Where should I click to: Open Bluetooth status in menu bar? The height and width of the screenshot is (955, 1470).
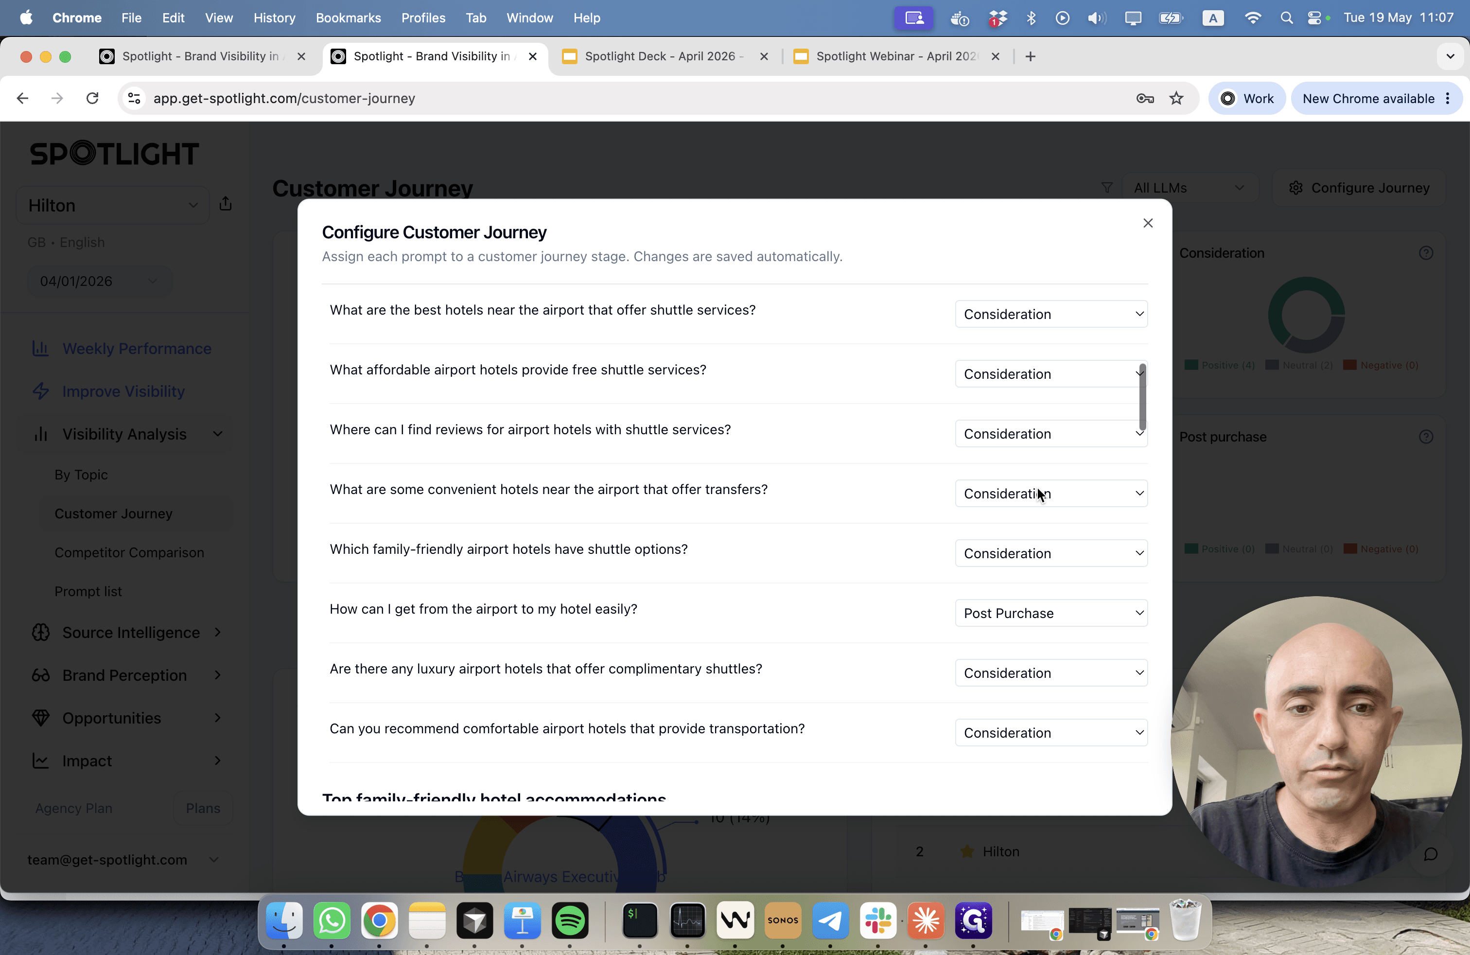pyautogui.click(x=1031, y=18)
